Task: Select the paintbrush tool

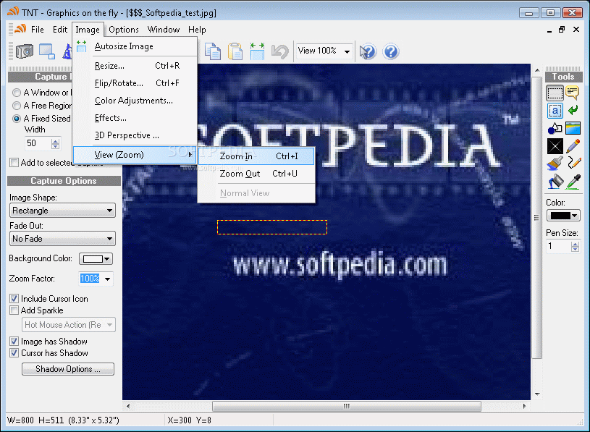Action: tap(555, 164)
